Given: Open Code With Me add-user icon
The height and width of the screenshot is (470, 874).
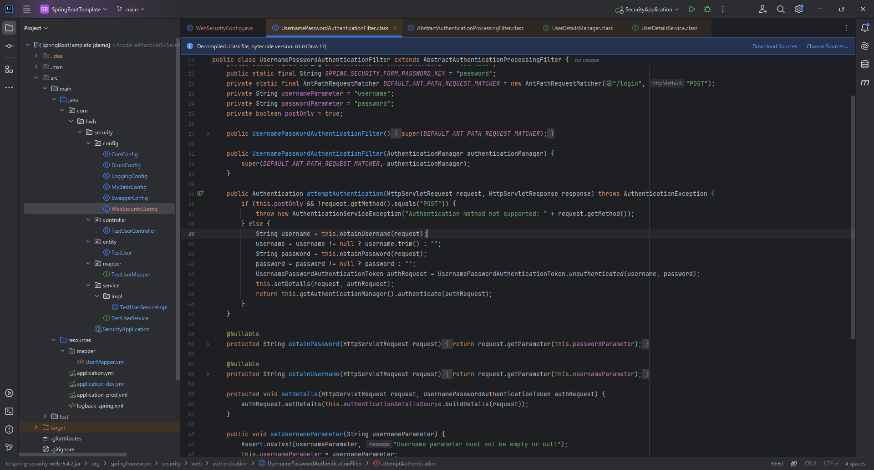Looking at the screenshot, I should pyautogui.click(x=763, y=9).
